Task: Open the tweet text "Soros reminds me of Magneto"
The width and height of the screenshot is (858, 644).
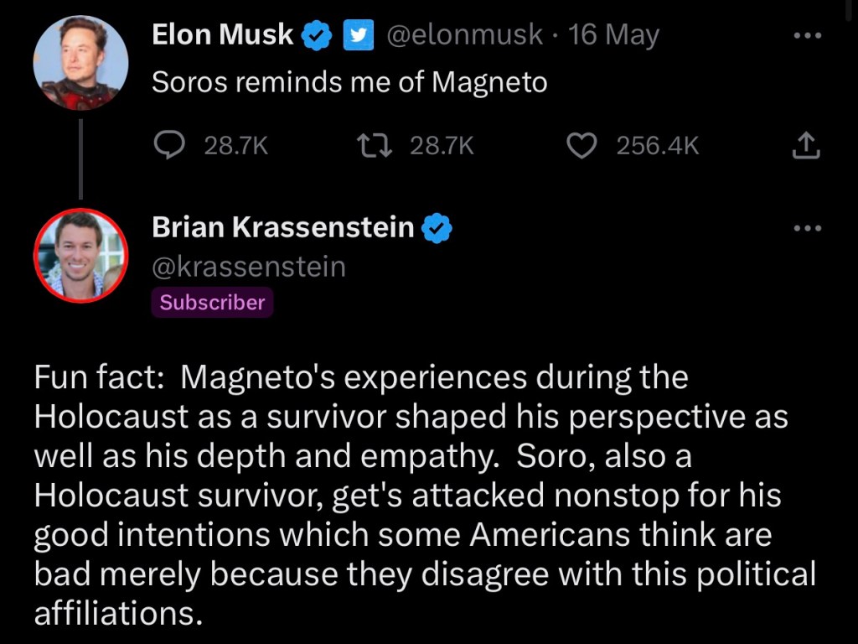Action: coord(349,82)
